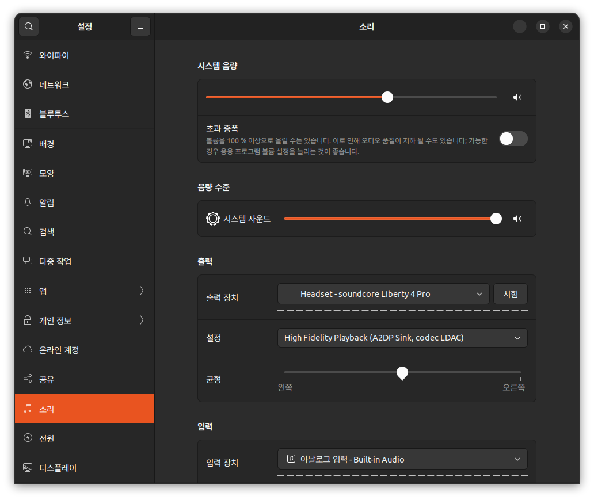This screenshot has height=500, width=594.
Task: Minimize the settings window
Action: (x=520, y=26)
